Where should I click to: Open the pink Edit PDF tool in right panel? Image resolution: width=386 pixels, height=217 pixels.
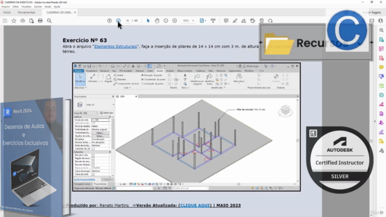coord(381,49)
